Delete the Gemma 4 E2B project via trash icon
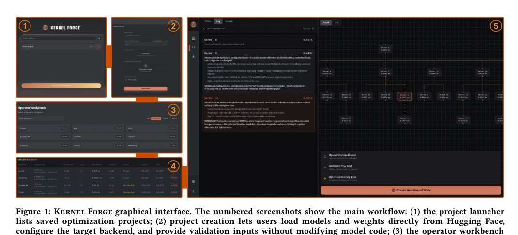 pyautogui.click(x=98, y=47)
